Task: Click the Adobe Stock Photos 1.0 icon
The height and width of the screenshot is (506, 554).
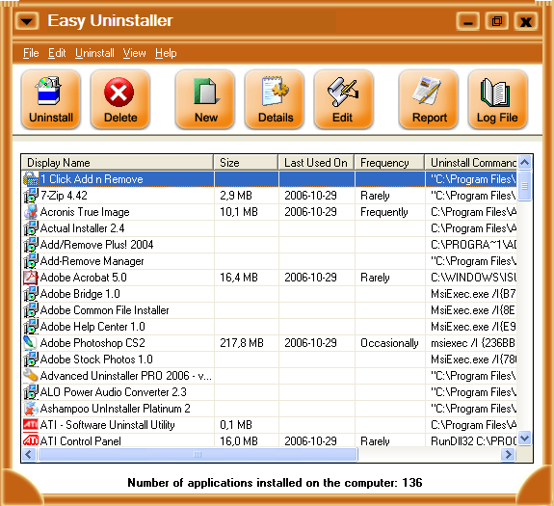Action: coord(31,360)
